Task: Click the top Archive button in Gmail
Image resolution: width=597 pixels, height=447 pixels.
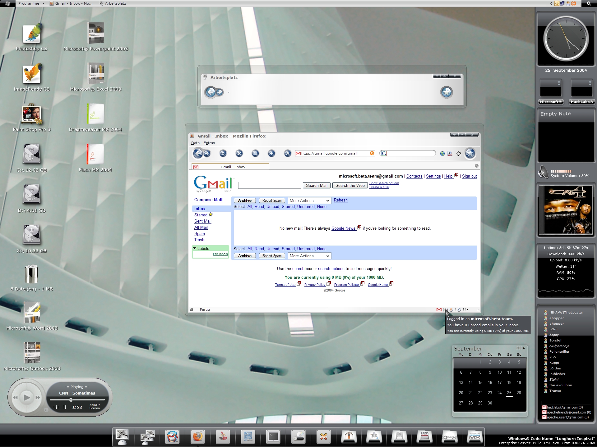Action: (x=245, y=201)
